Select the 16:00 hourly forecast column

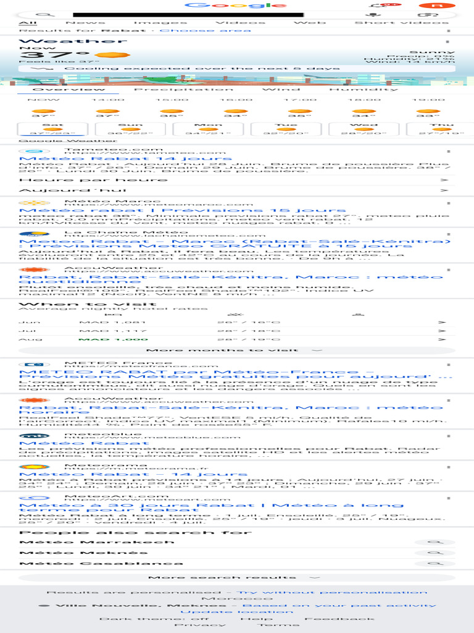tap(236, 108)
